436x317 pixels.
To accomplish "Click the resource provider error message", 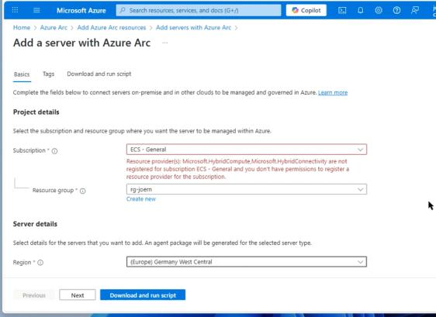I will tap(237, 169).
